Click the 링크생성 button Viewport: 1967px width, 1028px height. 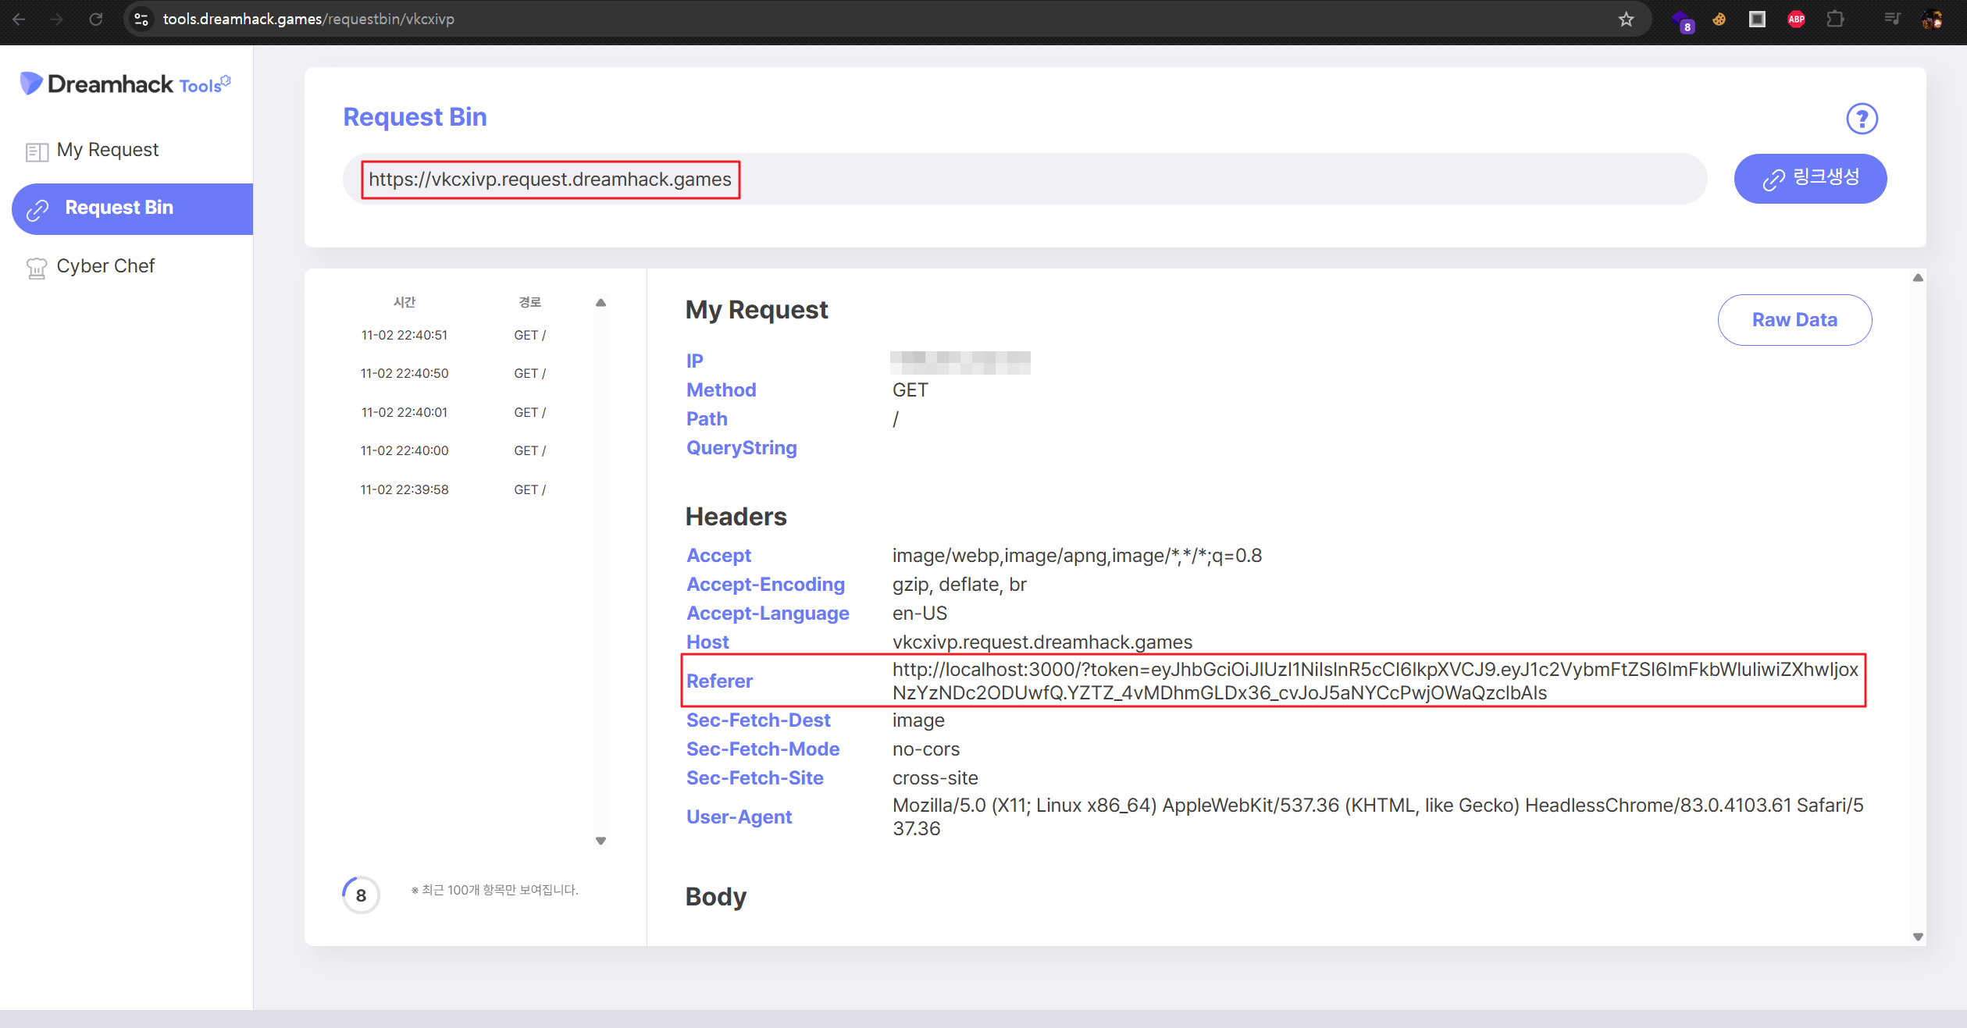(1809, 179)
